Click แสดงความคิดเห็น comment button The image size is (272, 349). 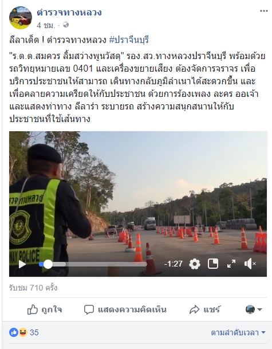[125, 309]
